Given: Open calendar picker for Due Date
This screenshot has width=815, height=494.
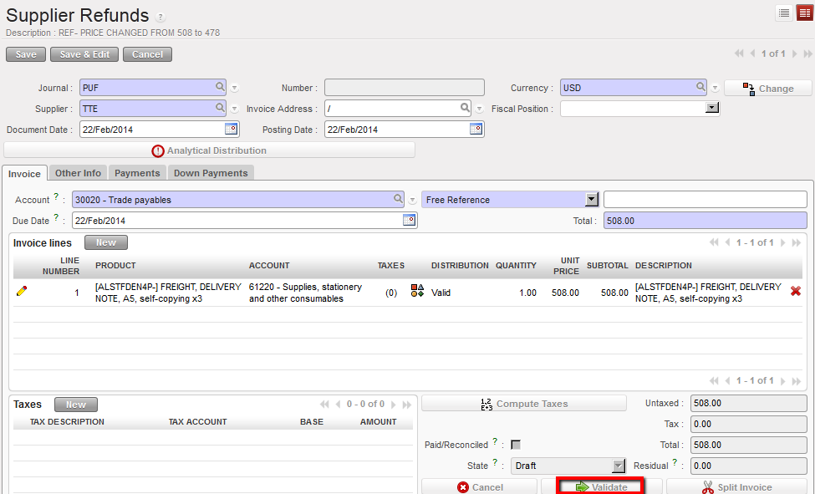Looking at the screenshot, I should (410, 220).
